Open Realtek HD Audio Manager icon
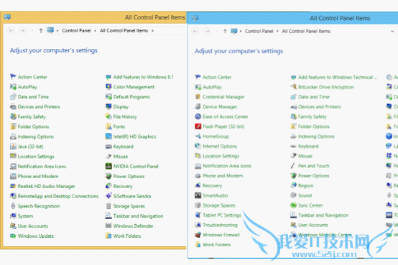 13,186
